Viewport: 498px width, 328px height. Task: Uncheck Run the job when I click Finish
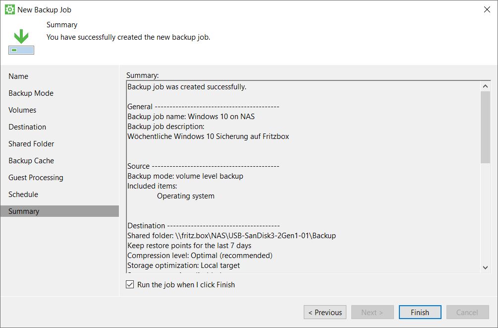point(130,285)
